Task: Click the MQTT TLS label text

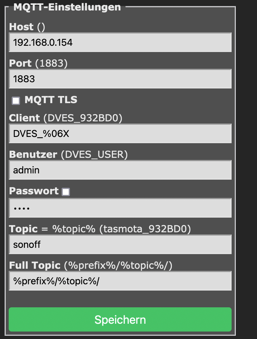Action: pos(51,100)
